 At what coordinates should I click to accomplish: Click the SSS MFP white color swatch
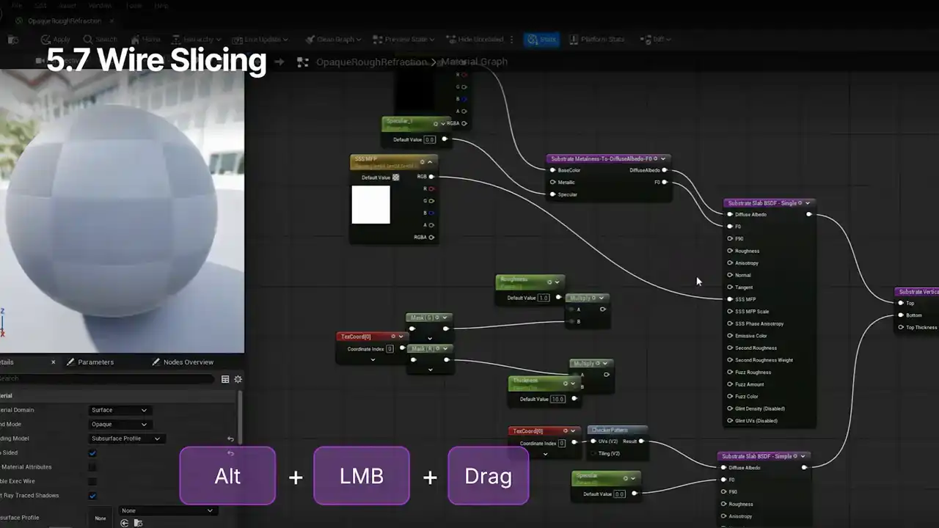click(x=370, y=205)
